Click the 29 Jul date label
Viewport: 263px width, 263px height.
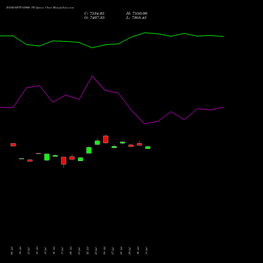coord(129,251)
